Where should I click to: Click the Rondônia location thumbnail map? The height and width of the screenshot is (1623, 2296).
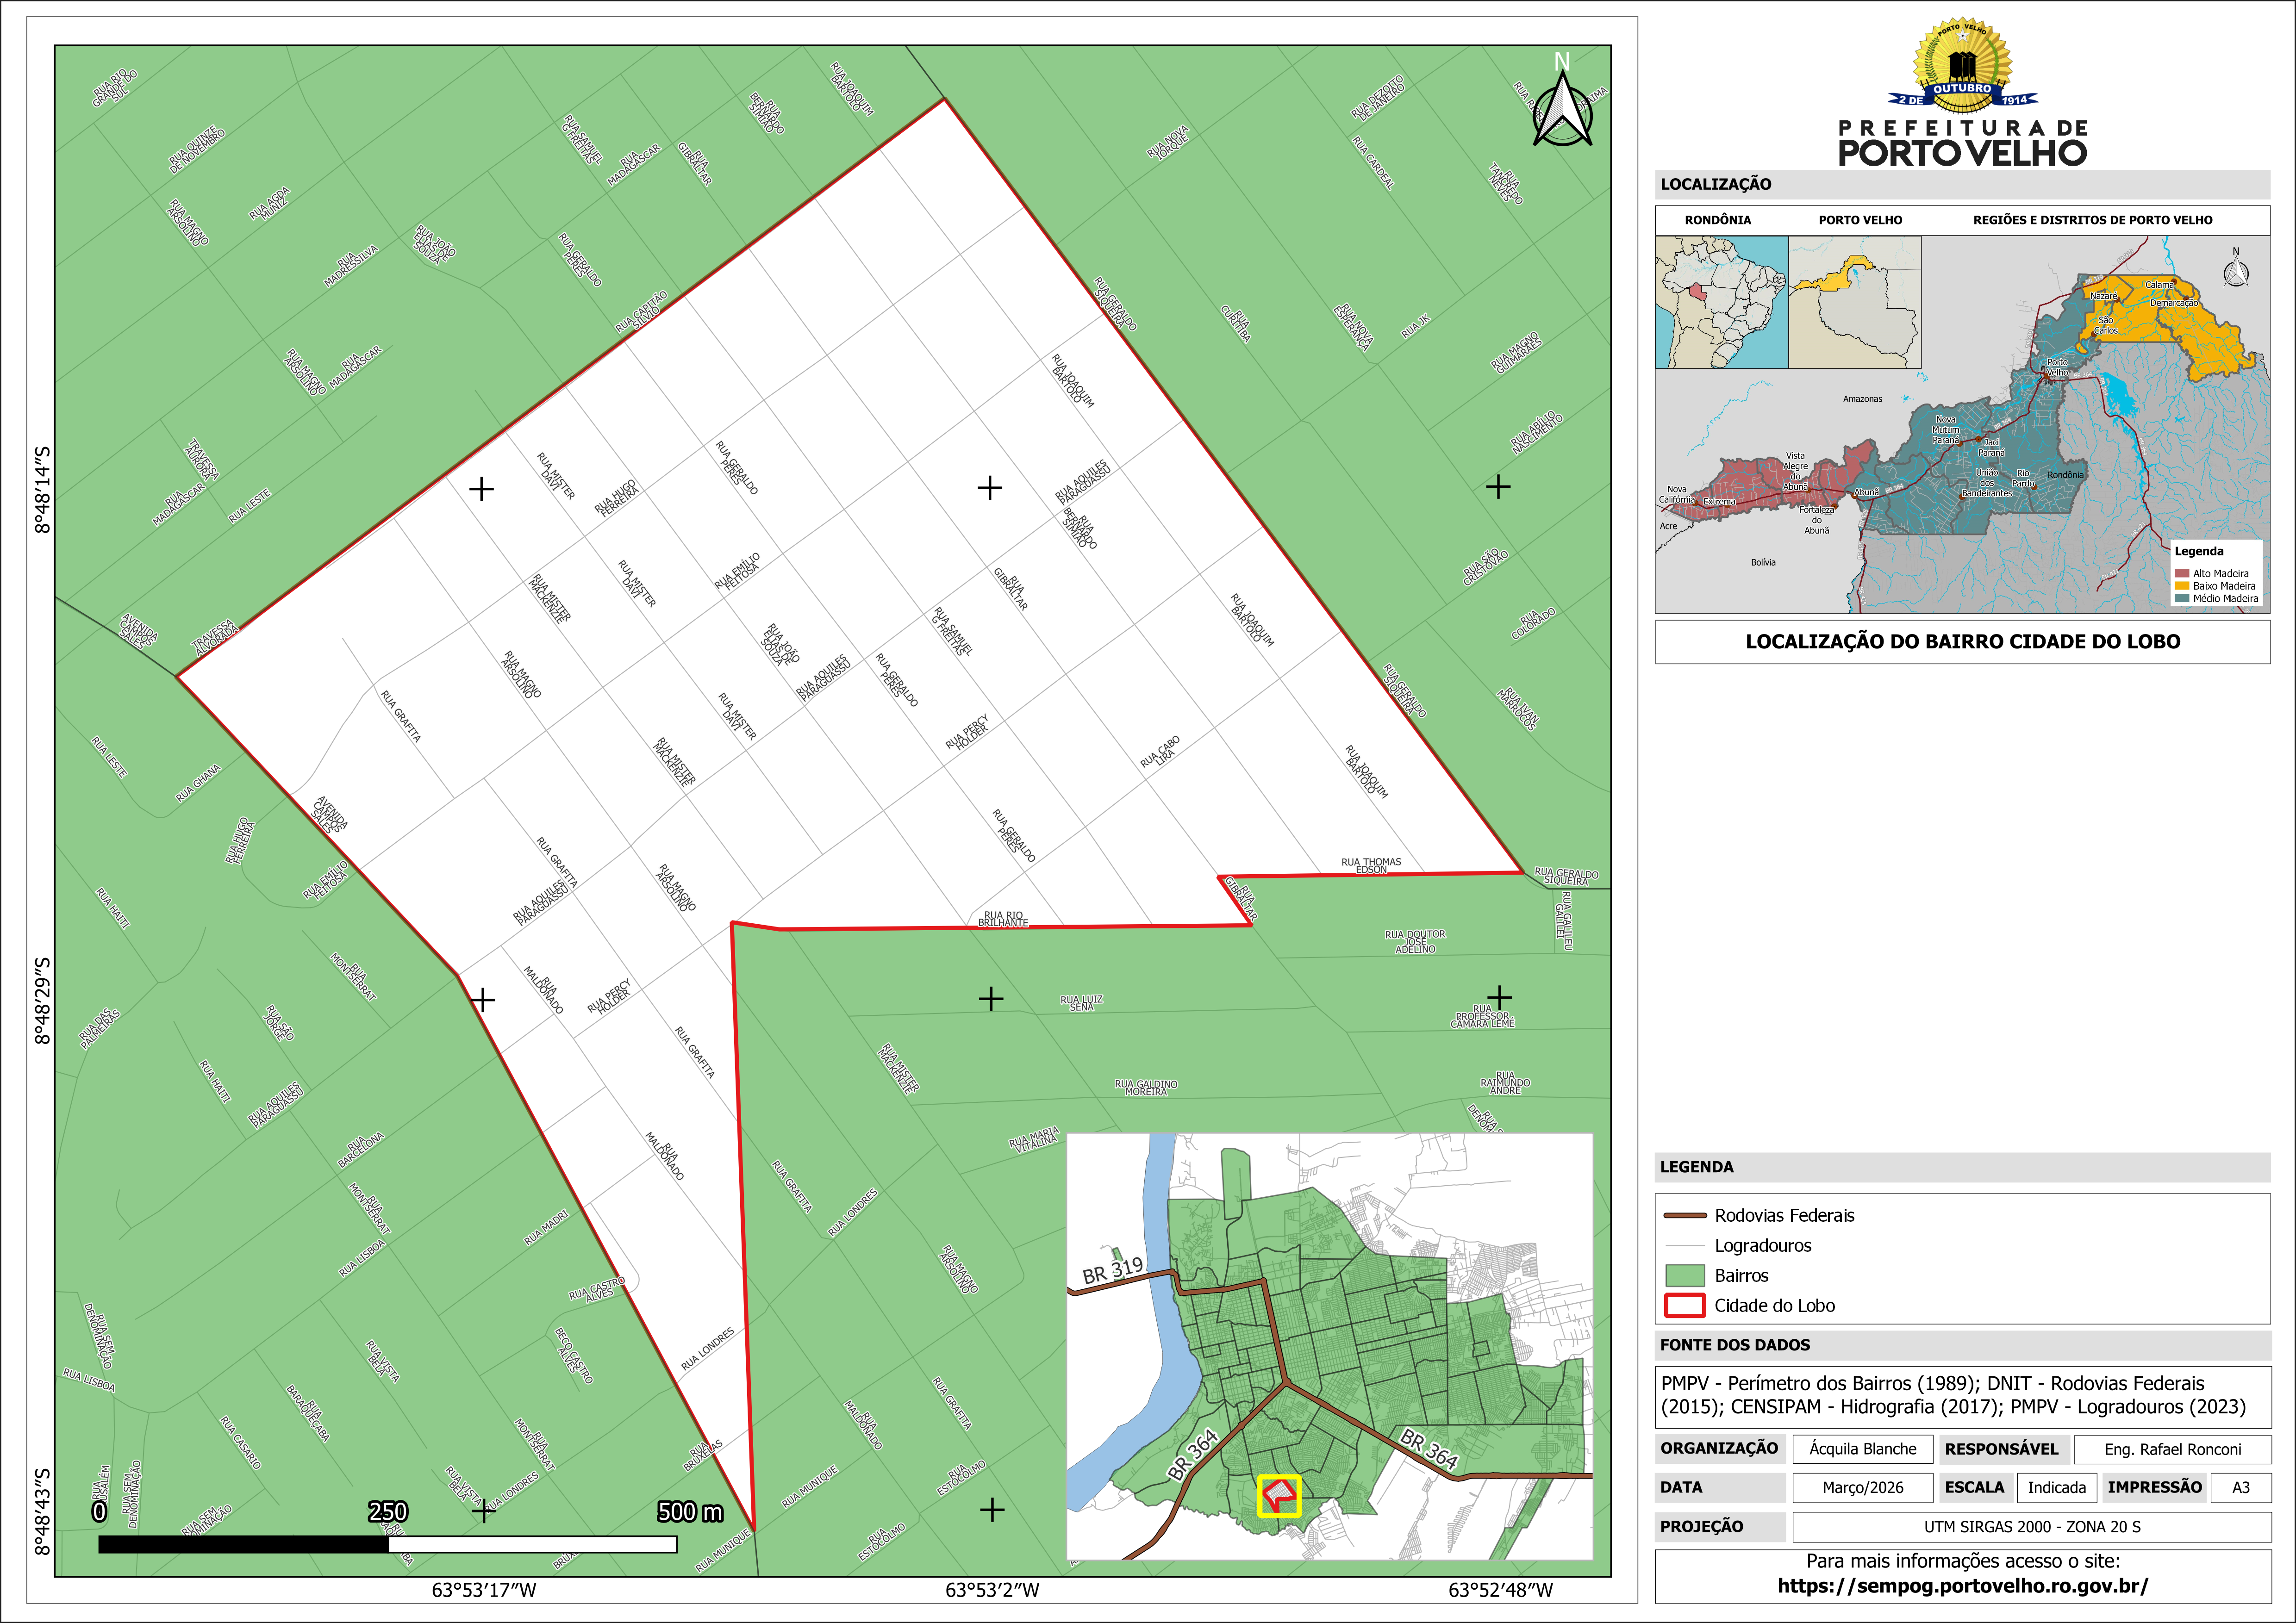coord(1721,302)
